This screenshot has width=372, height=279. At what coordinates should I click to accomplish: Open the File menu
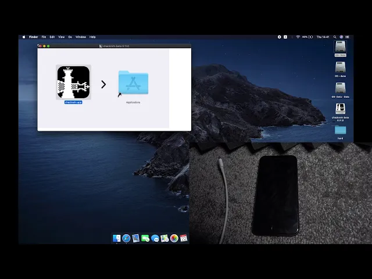(44, 37)
